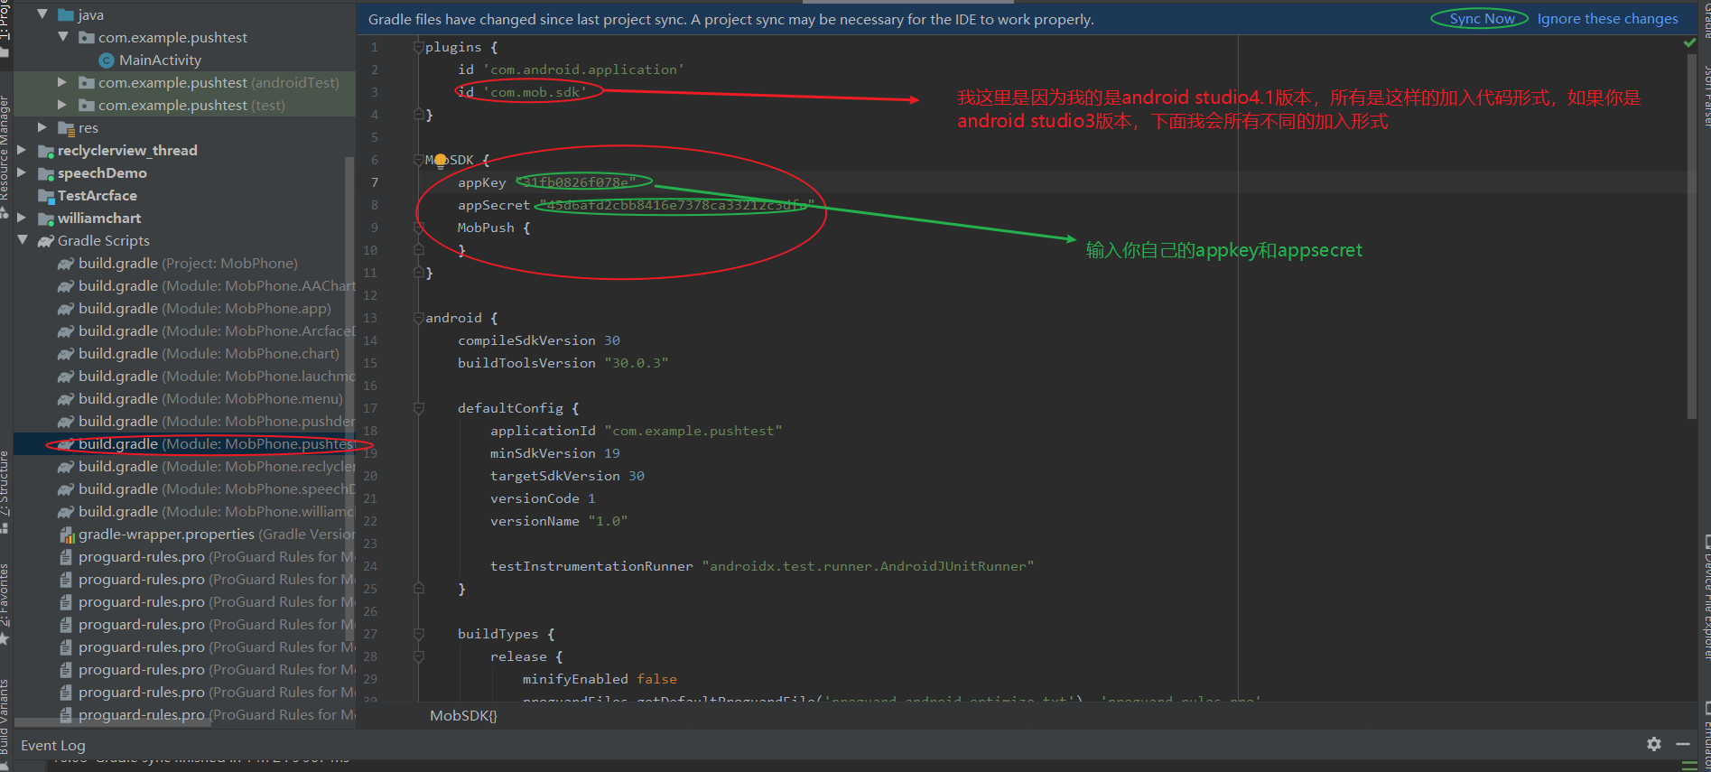Fold the buildTypes block at line 27
The width and height of the screenshot is (1711, 772).
(418, 634)
